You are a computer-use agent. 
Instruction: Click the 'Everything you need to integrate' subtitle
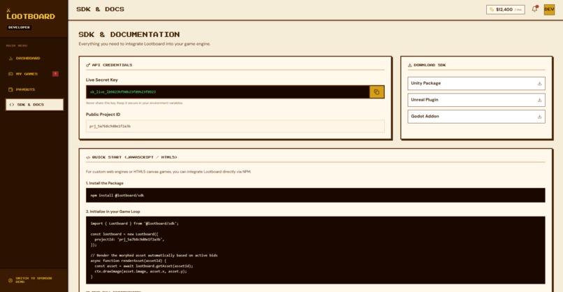(x=145, y=44)
